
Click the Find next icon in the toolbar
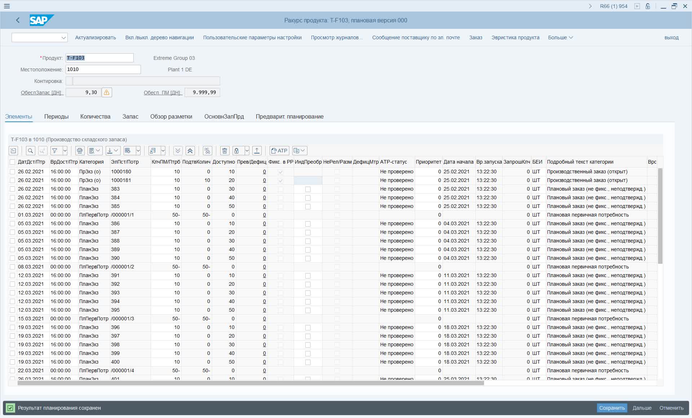point(43,151)
